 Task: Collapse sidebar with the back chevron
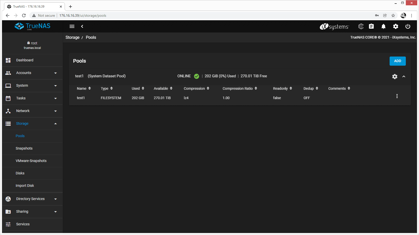point(82,26)
